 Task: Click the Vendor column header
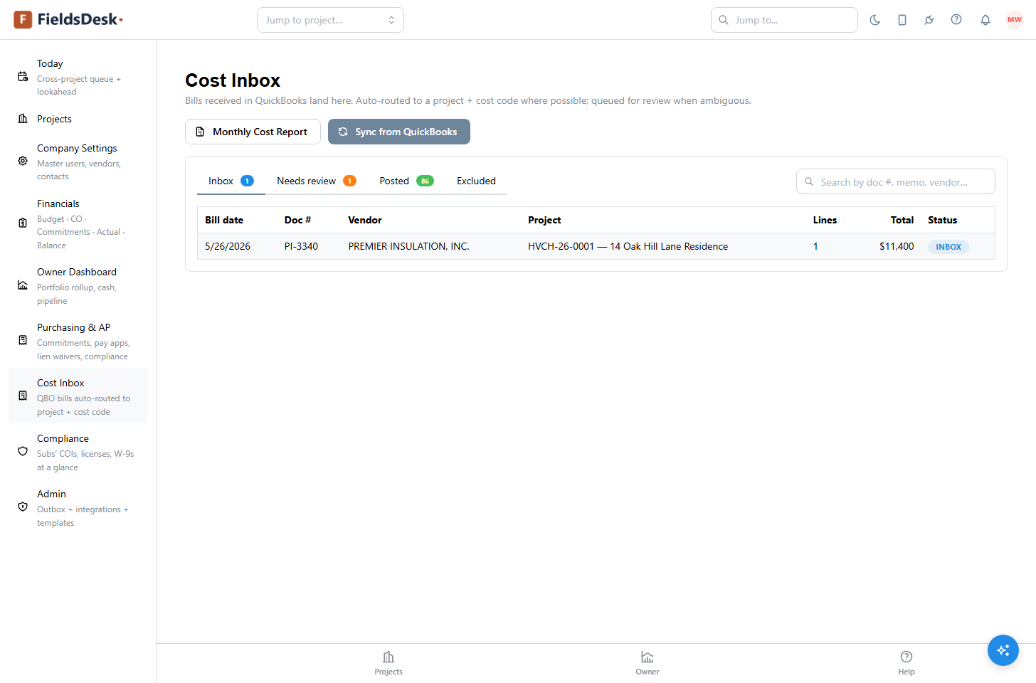tap(365, 220)
